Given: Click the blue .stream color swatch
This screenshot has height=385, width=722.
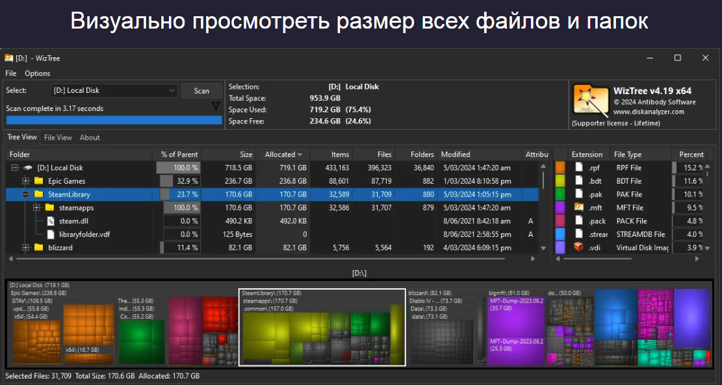Looking at the screenshot, I should (560, 234).
